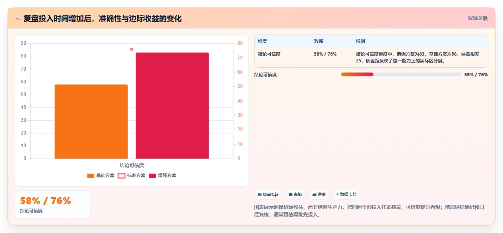Click the 58% / 76% value beside progress bar
This screenshot has width=503, height=233.
click(476, 74)
